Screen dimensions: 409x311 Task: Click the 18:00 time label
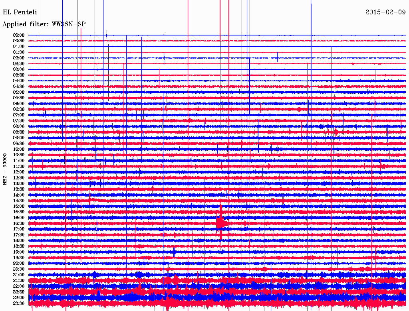[18, 241]
